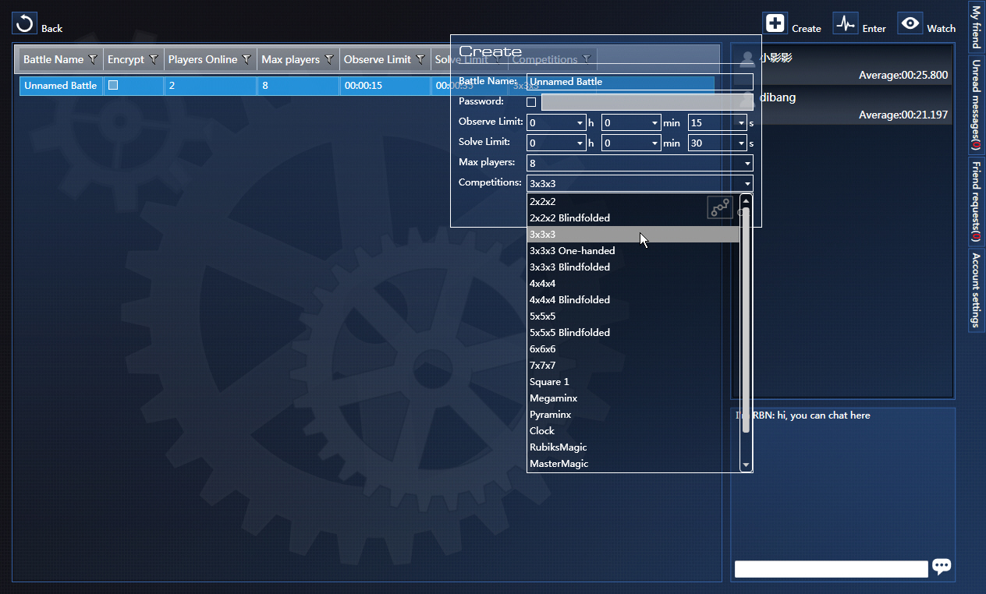
Task: Filter the Battle Name column
Action: (94, 59)
